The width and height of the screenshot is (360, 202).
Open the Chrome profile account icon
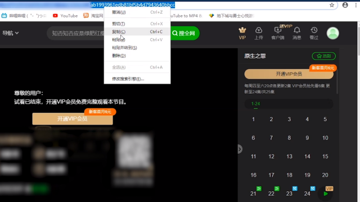point(345,5)
